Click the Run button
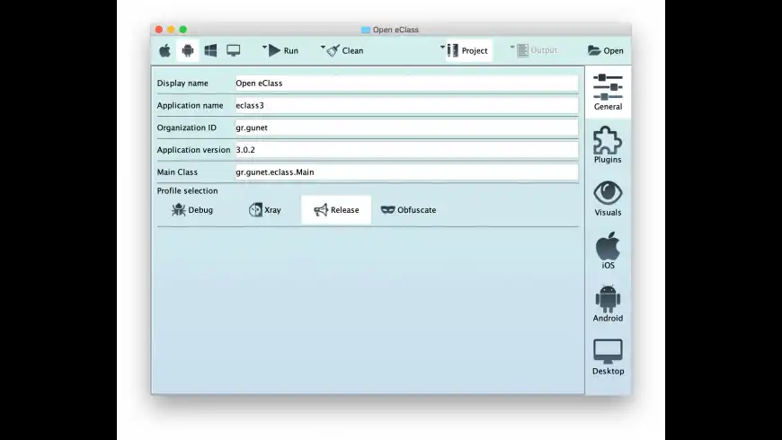 point(283,50)
